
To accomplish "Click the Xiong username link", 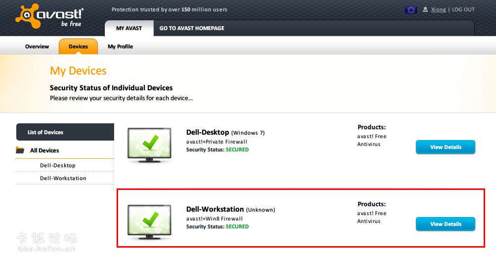I will tap(438, 9).
